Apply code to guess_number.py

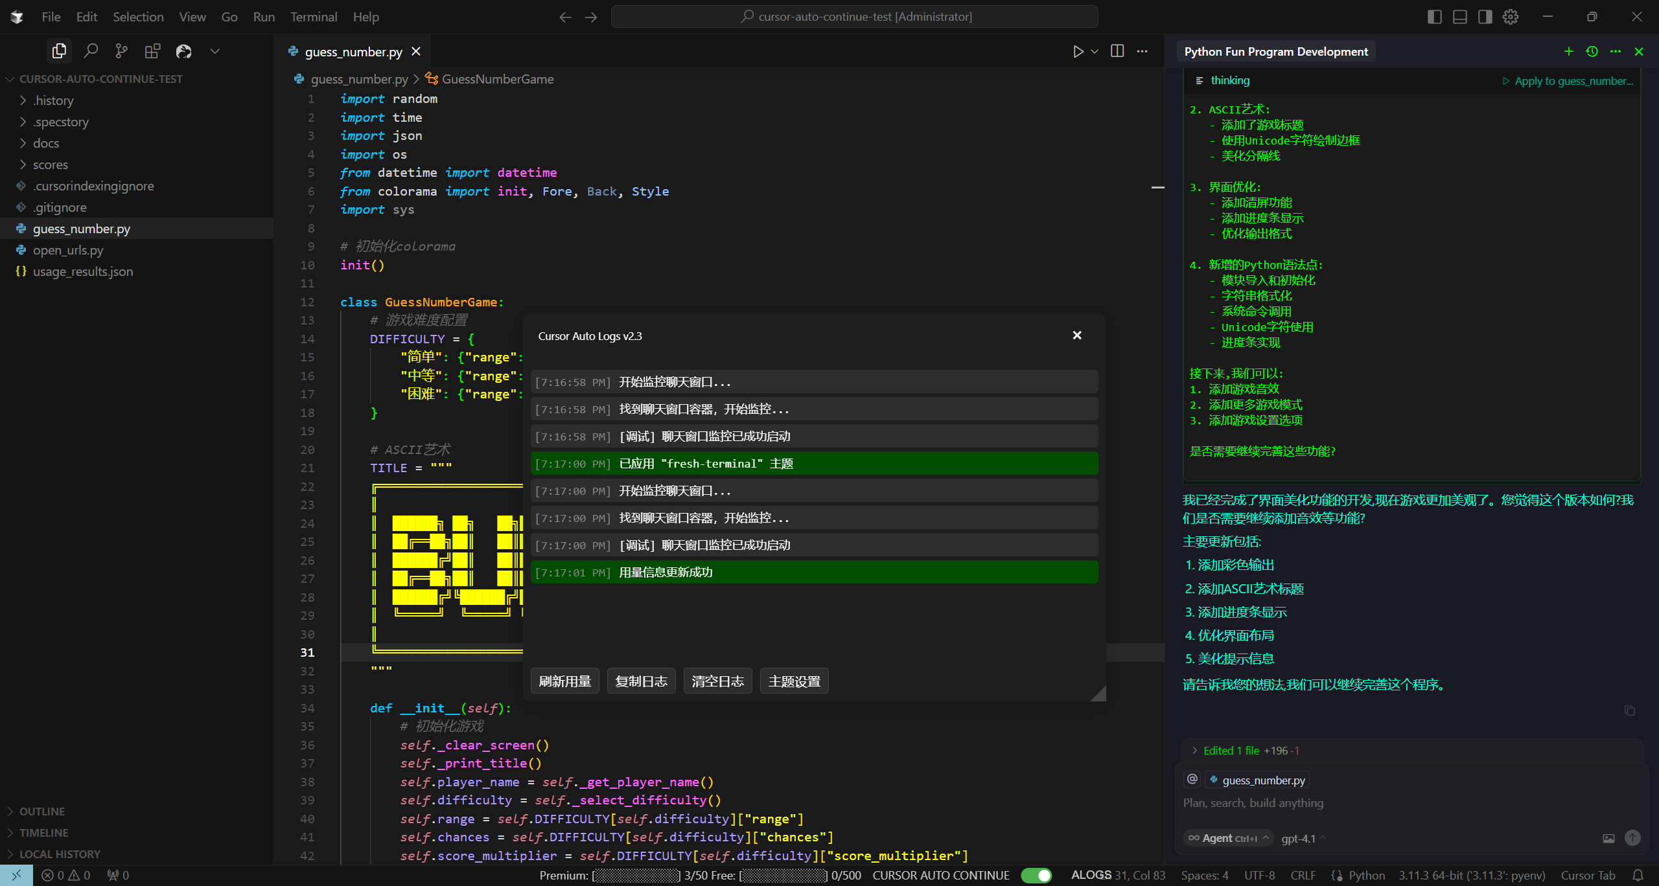click(1568, 81)
